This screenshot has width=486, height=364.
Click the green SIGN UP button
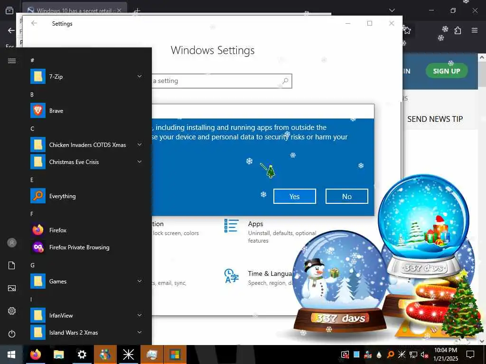[x=446, y=71]
